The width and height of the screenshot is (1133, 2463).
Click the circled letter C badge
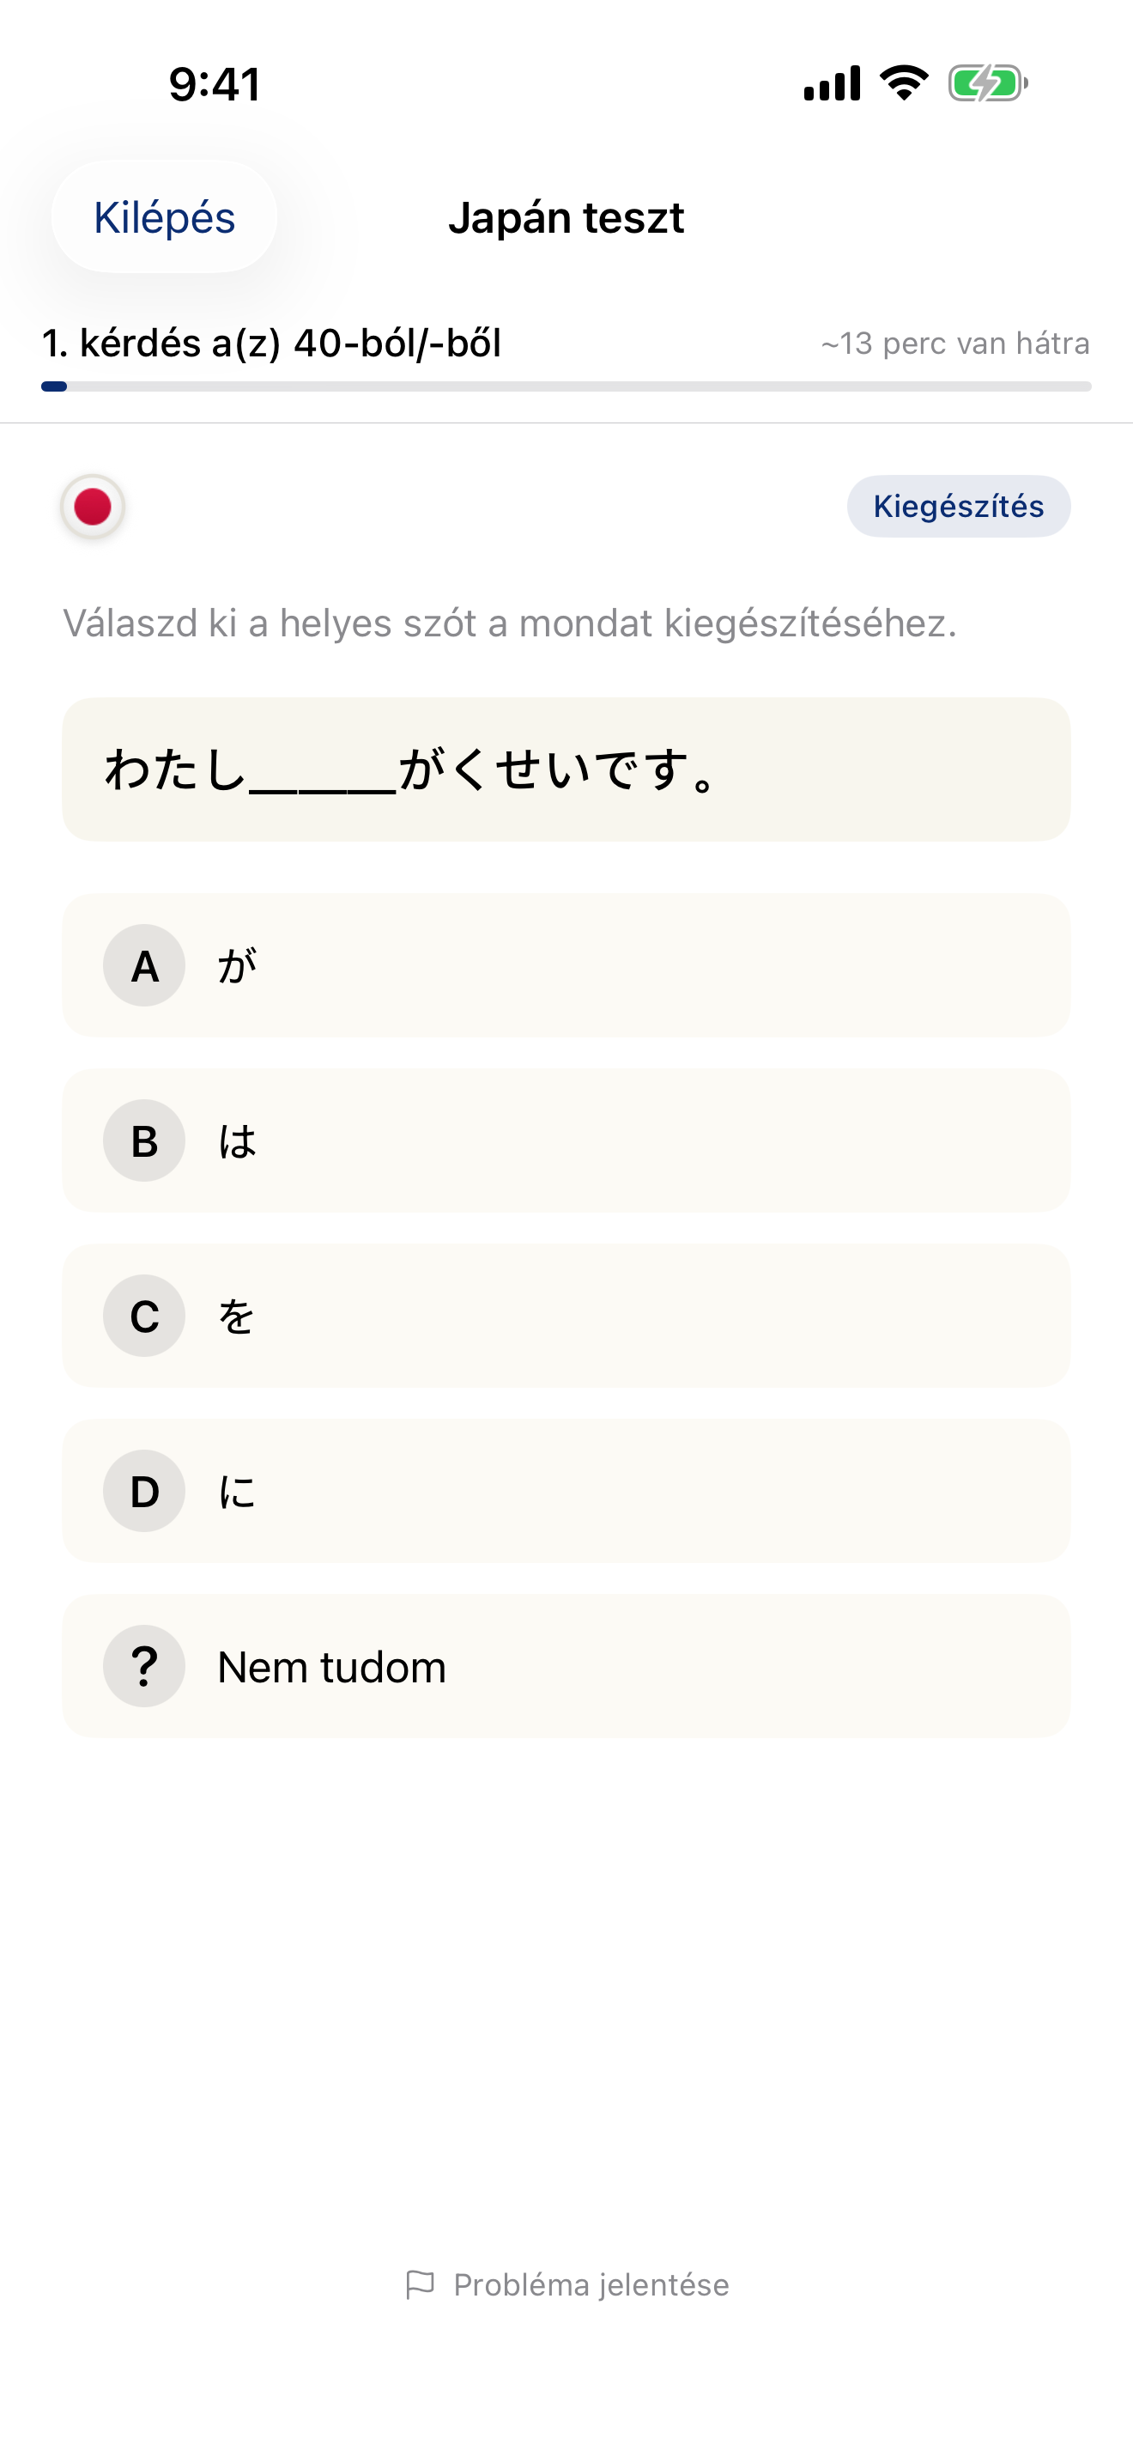tap(143, 1317)
